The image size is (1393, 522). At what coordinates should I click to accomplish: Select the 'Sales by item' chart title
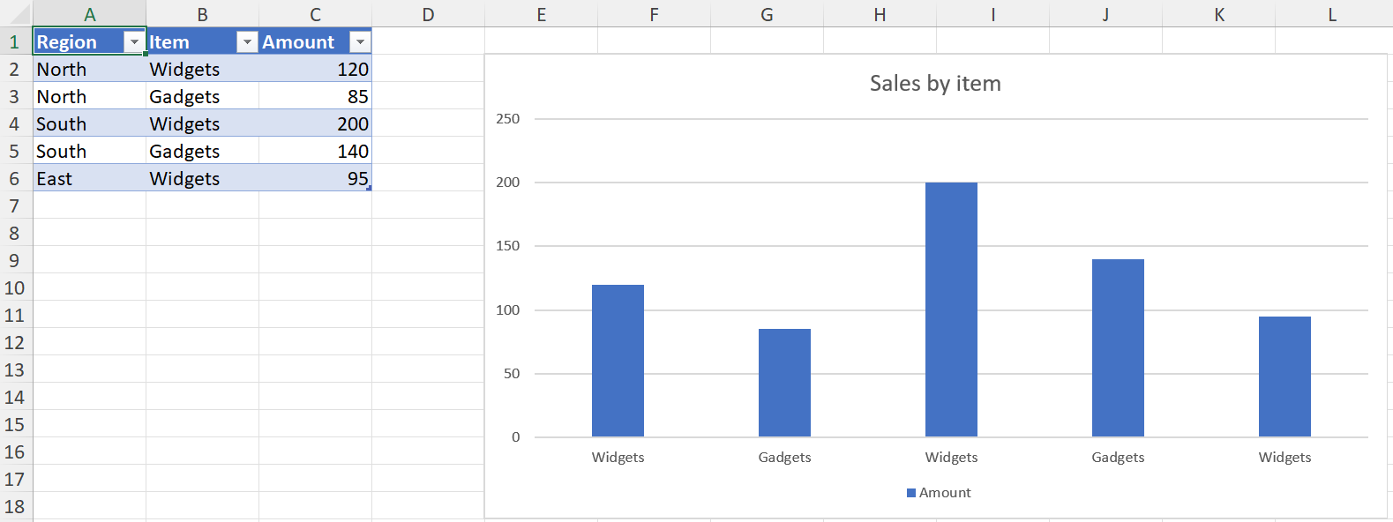(935, 84)
